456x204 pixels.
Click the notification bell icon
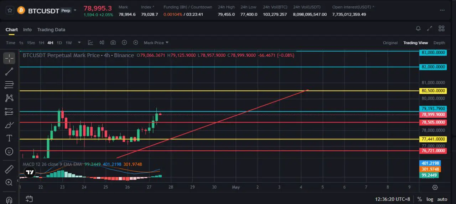click(x=418, y=29)
